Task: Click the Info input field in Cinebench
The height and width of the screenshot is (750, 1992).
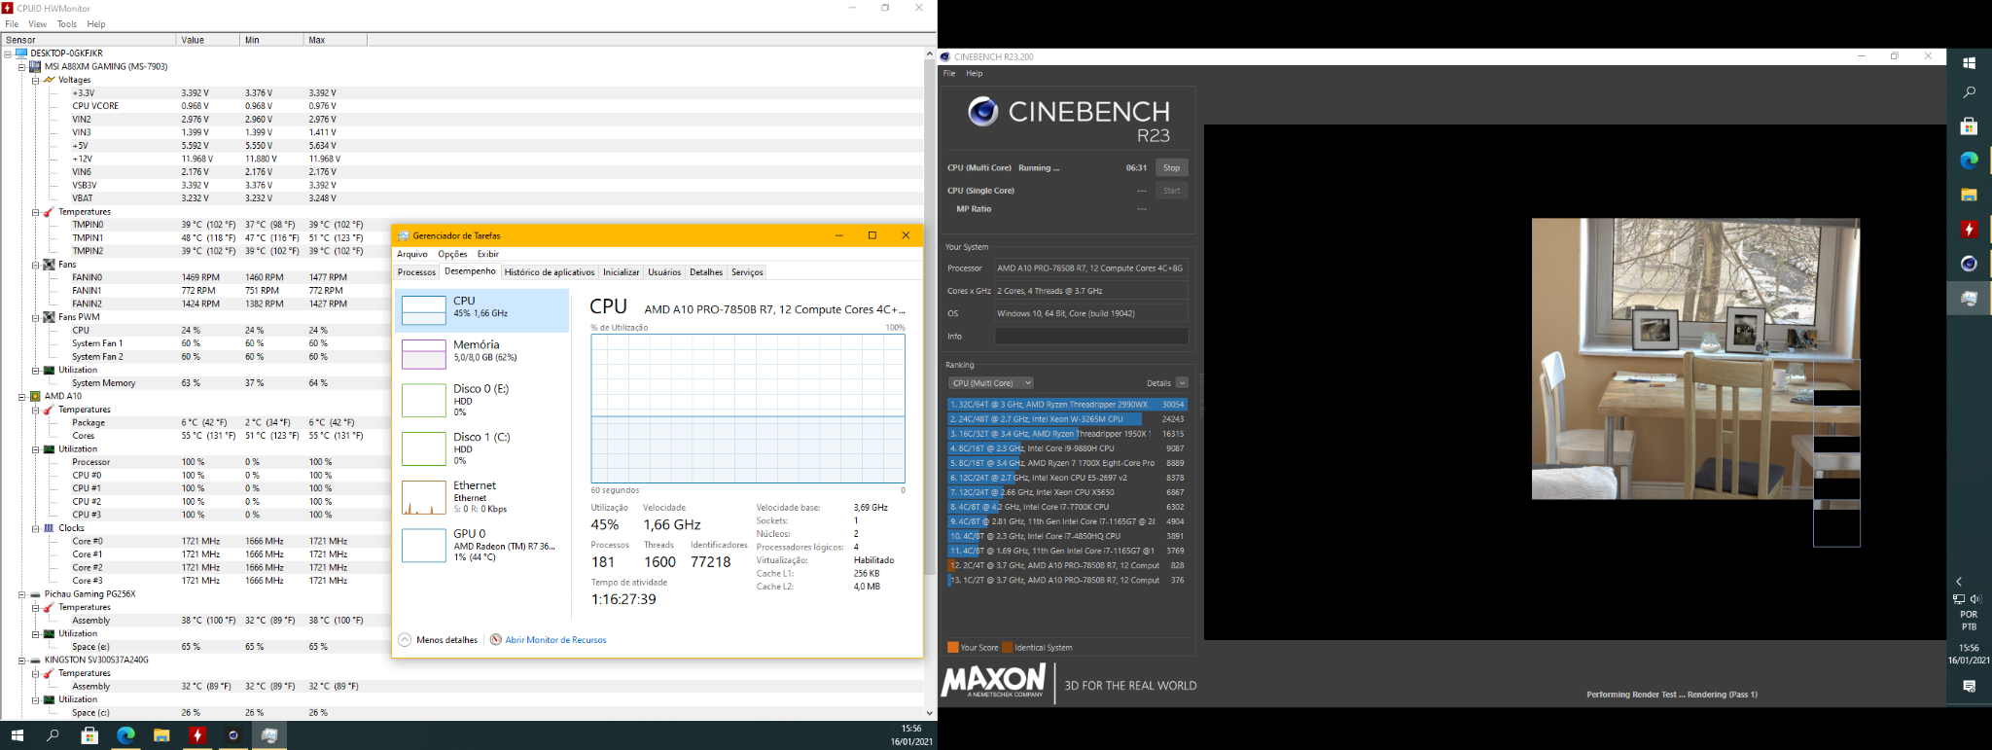Action: point(1091,337)
